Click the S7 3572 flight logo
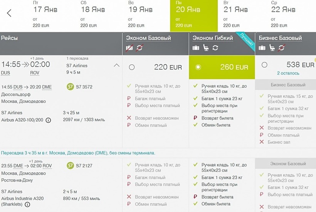Viewport: 316px width, 212px height. point(70,87)
